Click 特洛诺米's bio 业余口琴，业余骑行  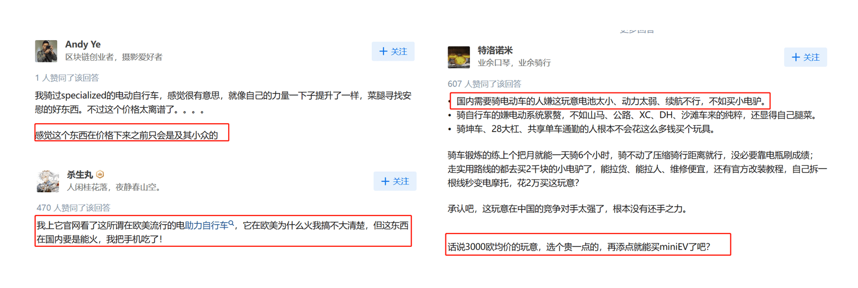point(514,63)
